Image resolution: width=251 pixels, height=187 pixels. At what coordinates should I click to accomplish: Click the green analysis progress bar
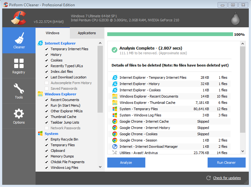(170, 34)
